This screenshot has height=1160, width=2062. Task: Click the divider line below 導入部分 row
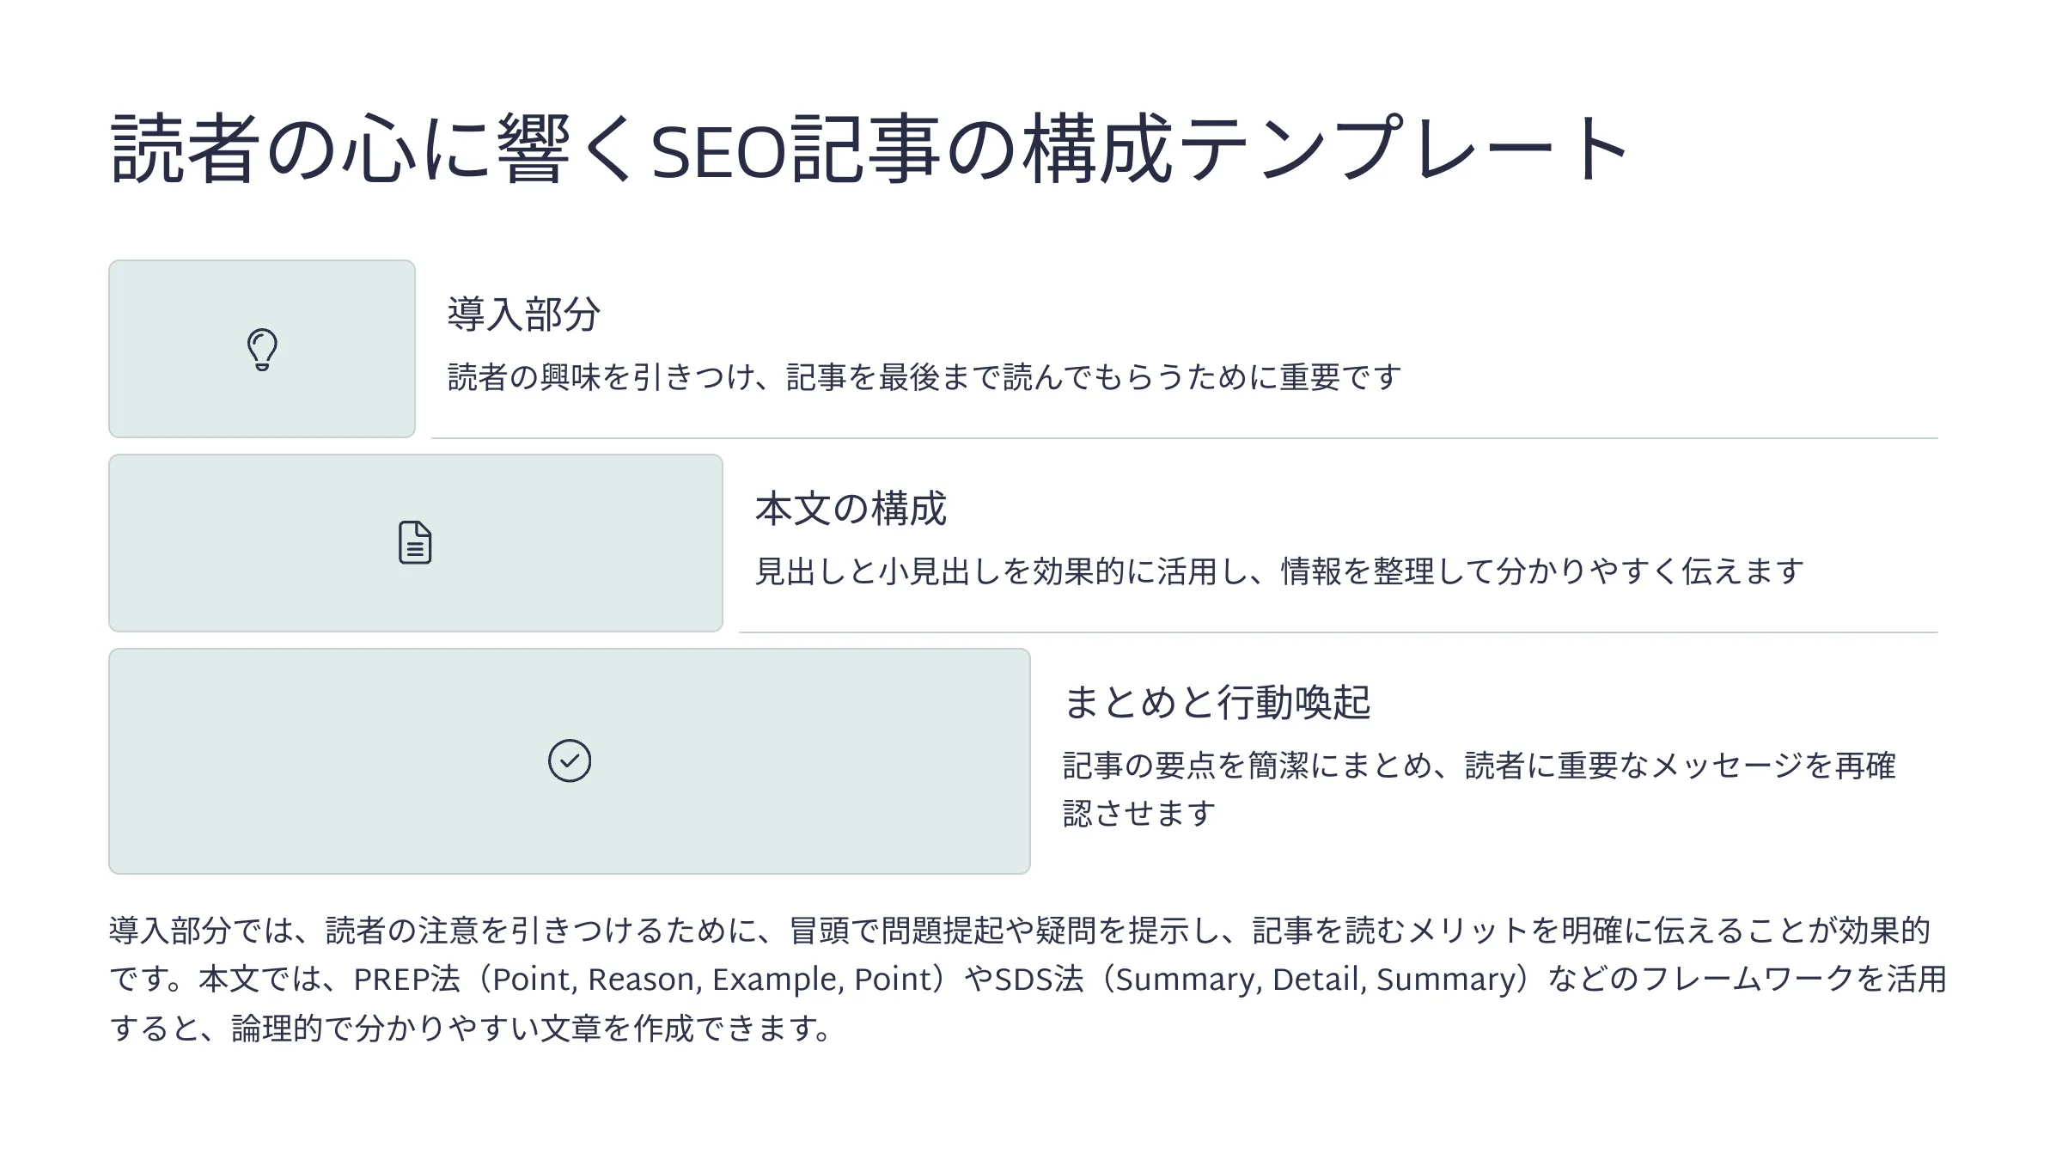[x=1184, y=438]
